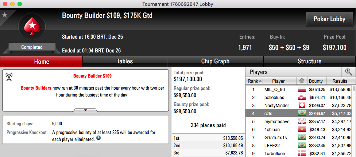The width and height of the screenshot is (356, 157).
Task: Sort player list by Results column
Action: point(341,81)
